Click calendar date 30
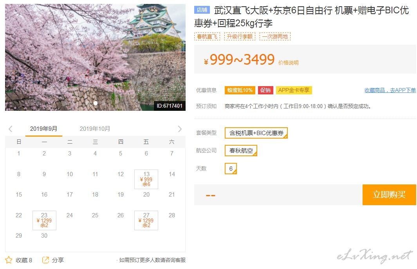Viewport: 417px width, 269px height. tap(44, 235)
